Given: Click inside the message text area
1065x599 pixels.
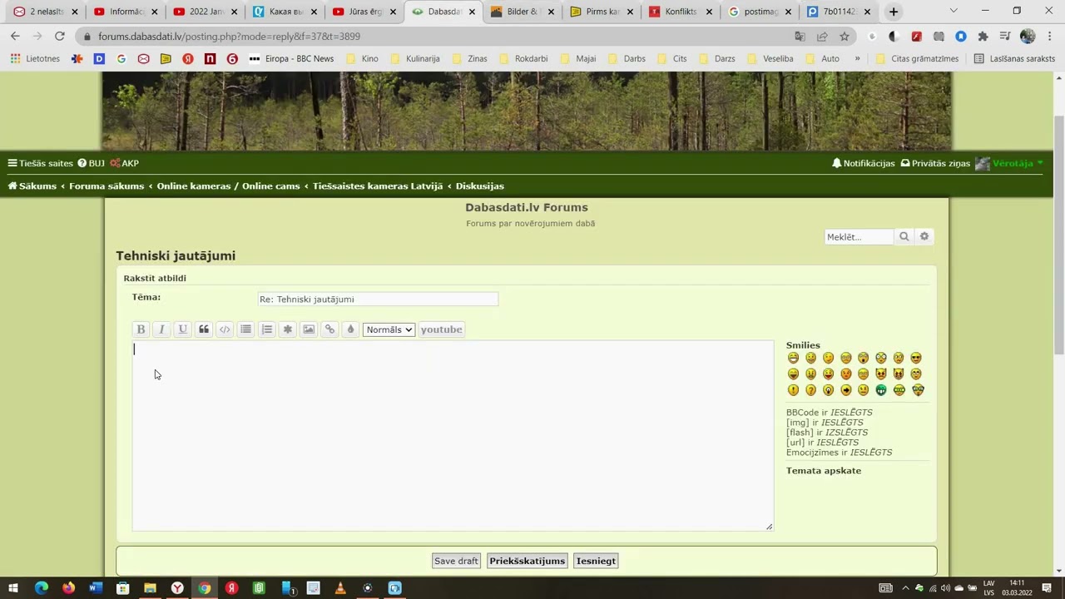Looking at the screenshot, I should [453, 435].
